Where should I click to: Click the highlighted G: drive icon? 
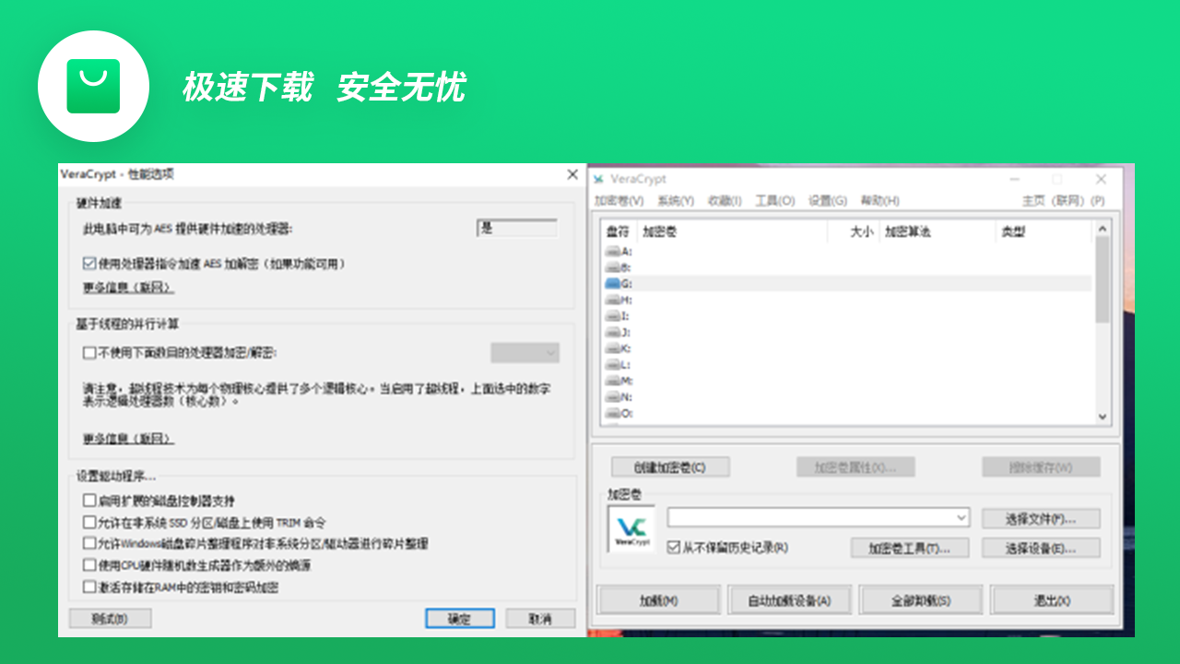(x=610, y=284)
